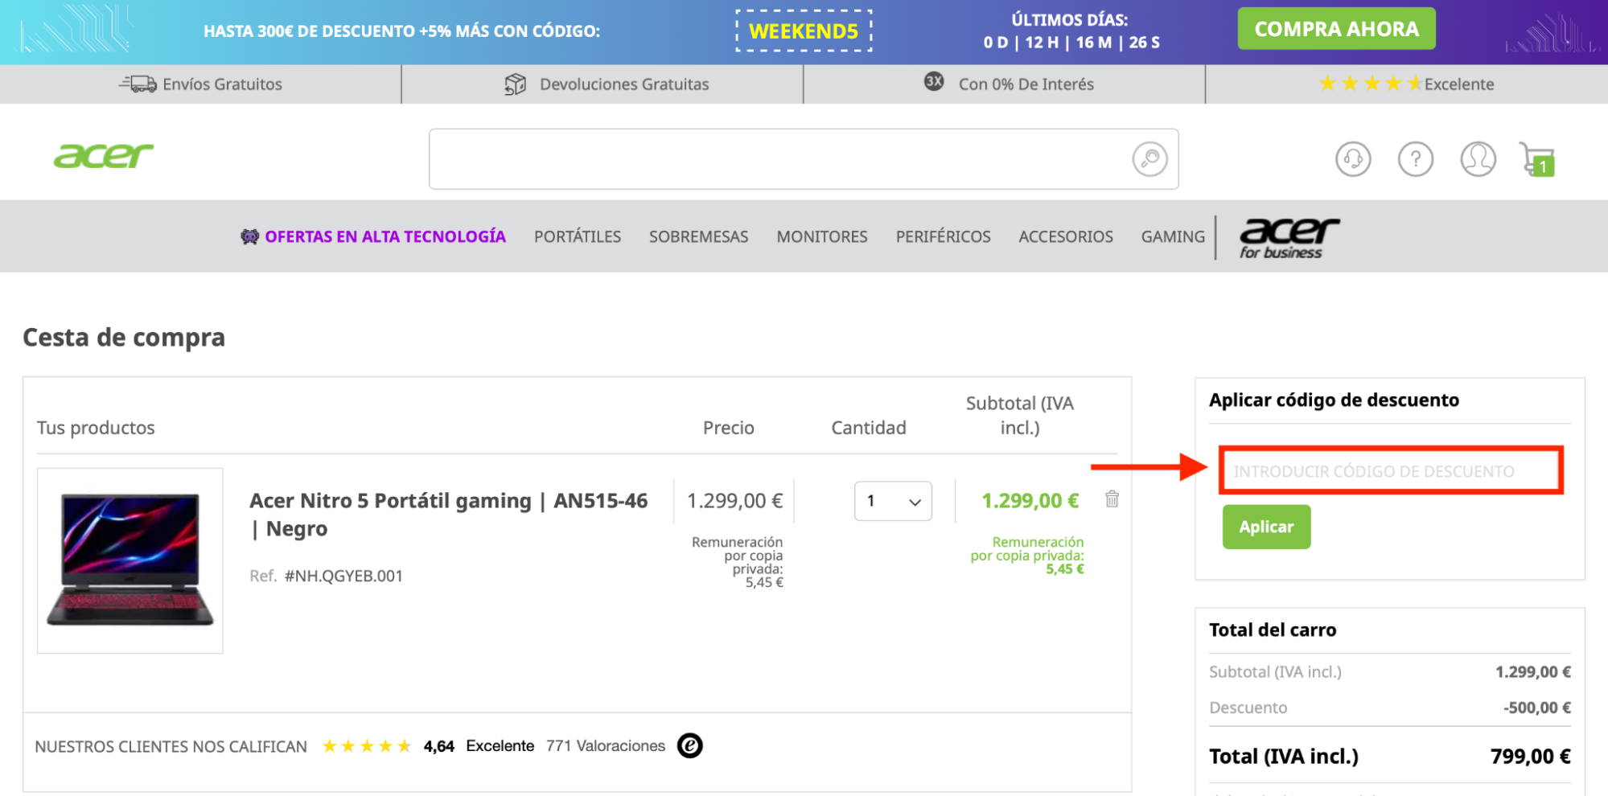
Task: Click the free shipping truck icon
Action: [x=138, y=84]
